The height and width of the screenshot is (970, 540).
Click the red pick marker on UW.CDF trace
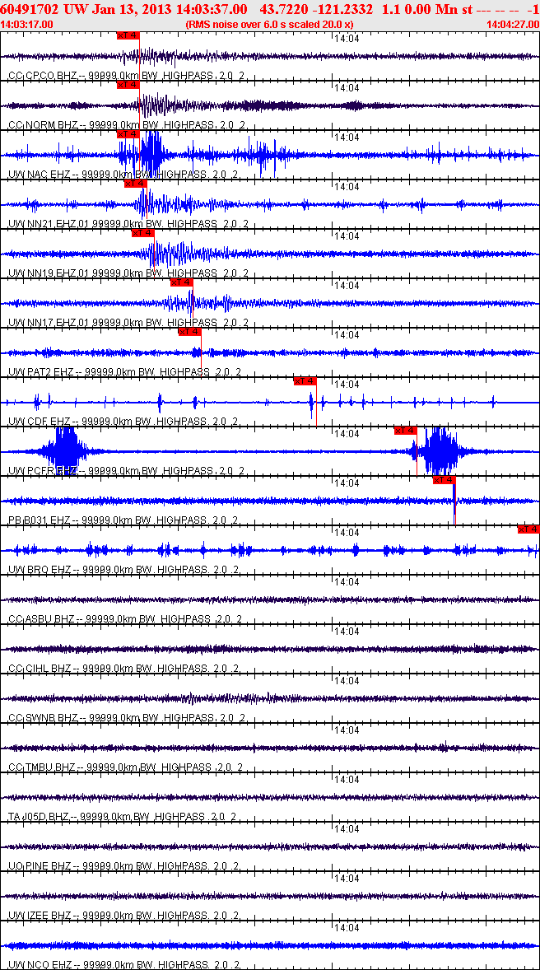tap(305, 381)
